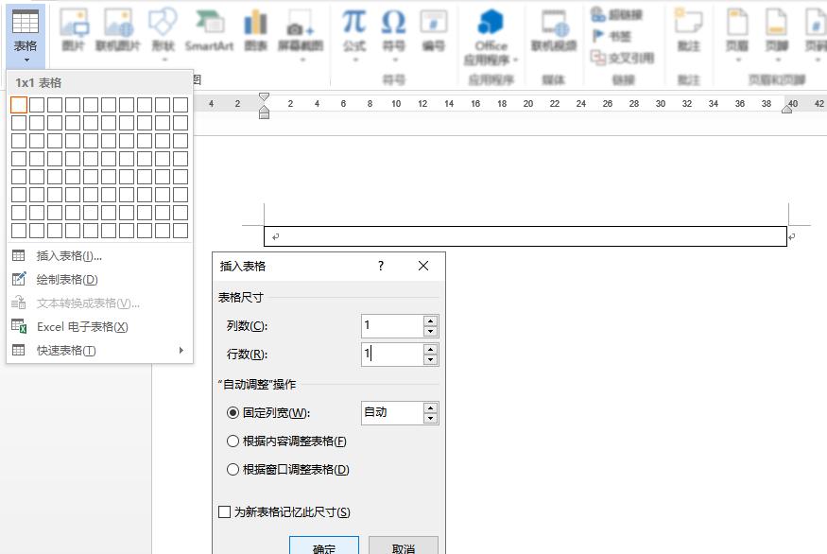Confirm the dialog with 确定

tap(325, 547)
